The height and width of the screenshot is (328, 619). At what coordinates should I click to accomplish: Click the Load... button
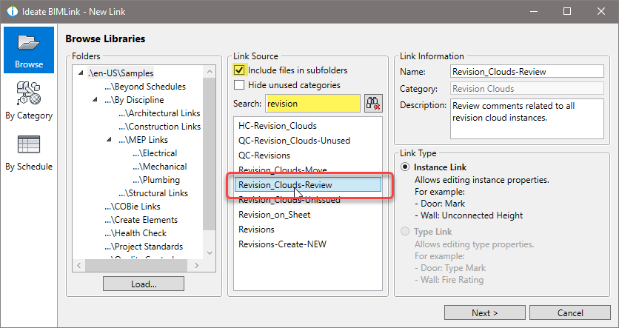coord(144,284)
